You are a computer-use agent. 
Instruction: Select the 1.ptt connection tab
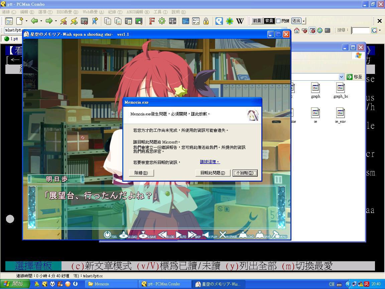point(12,38)
